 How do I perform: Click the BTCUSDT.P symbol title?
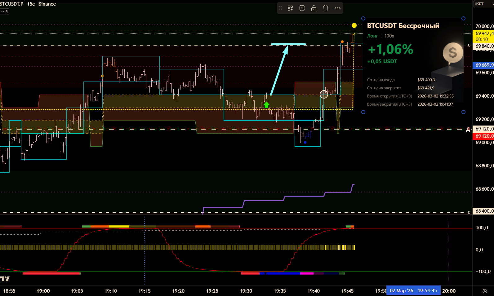12,4
